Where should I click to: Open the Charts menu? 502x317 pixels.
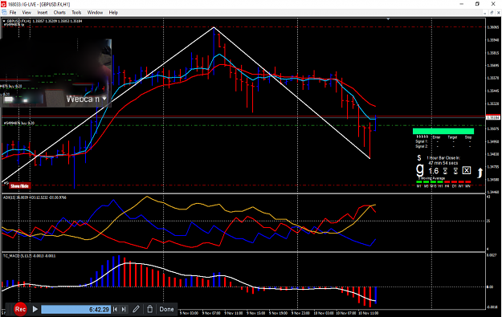[x=59, y=13]
